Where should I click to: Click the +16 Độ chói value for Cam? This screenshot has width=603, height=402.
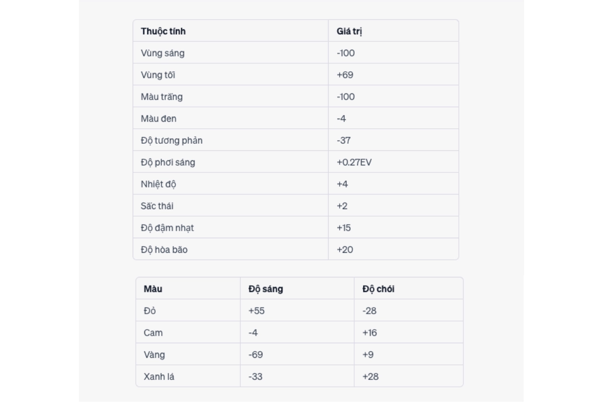[x=369, y=333]
